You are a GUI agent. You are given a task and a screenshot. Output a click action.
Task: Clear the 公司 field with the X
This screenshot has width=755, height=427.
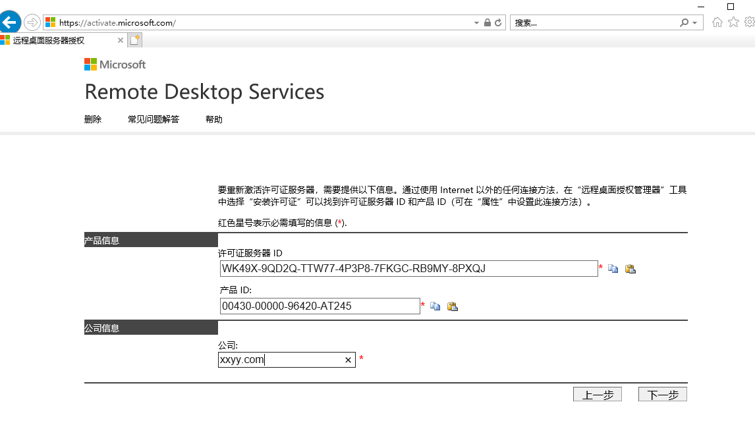348,360
